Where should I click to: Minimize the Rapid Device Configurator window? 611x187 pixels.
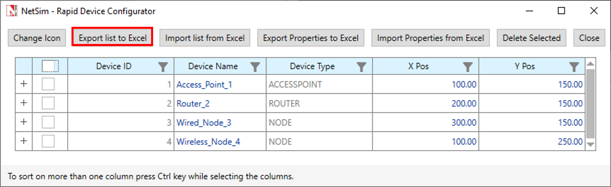529,11
